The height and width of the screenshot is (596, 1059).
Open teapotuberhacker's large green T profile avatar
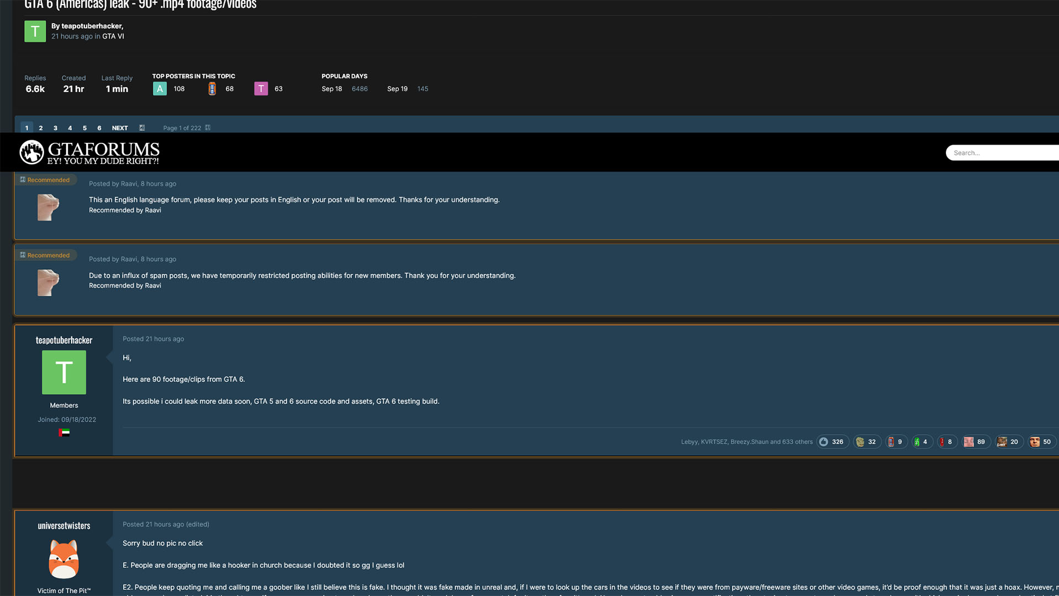pyautogui.click(x=64, y=372)
